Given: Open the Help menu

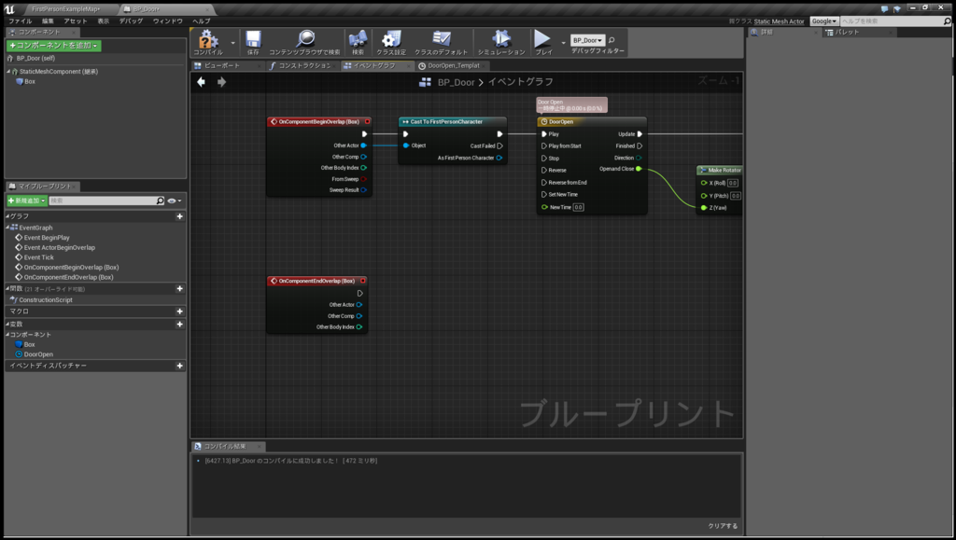Looking at the screenshot, I should pyautogui.click(x=202, y=21).
